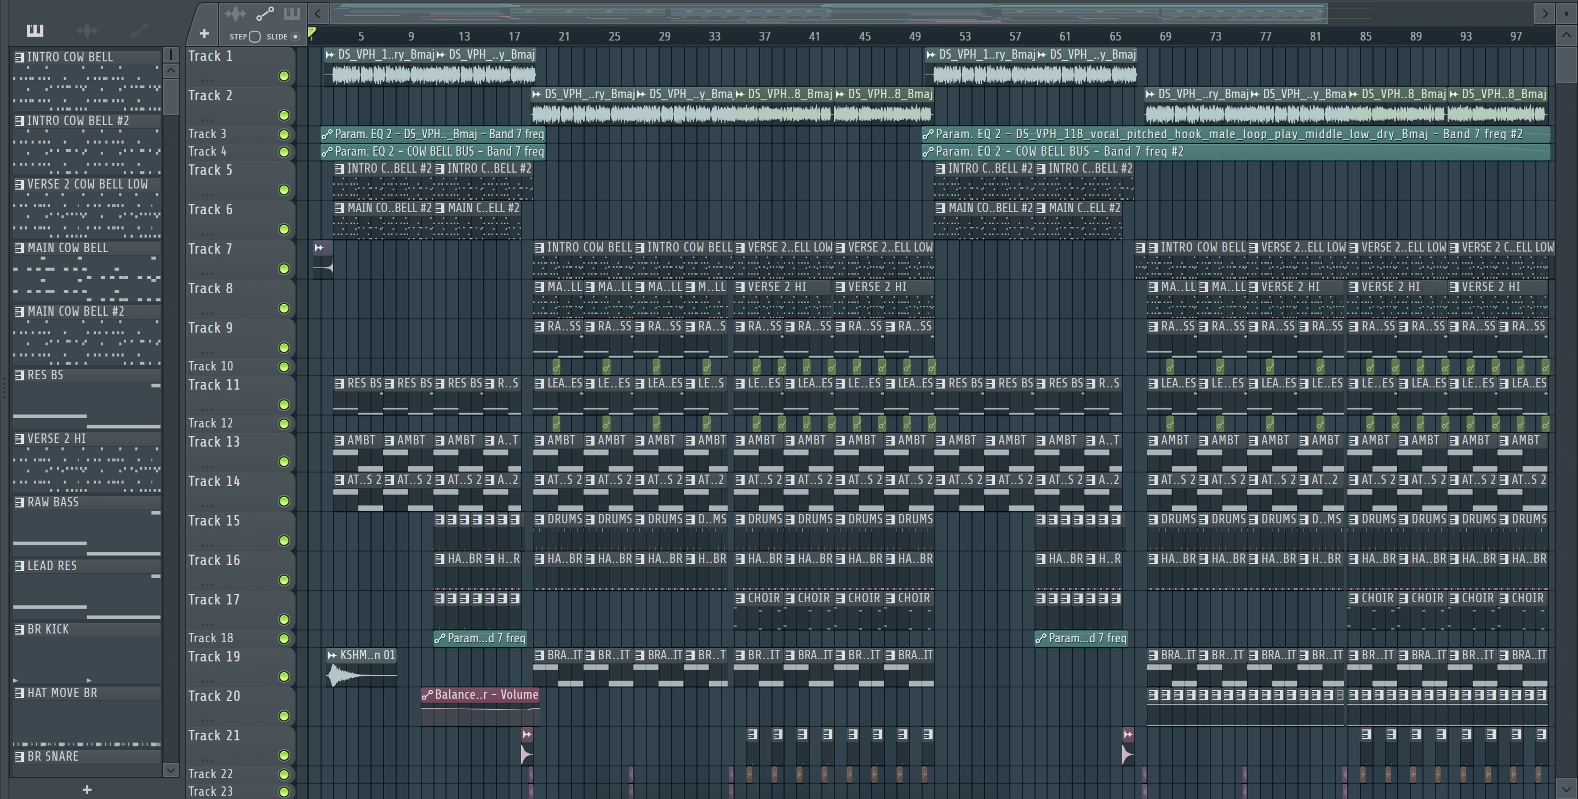Select the audio waveform filter icon in the picker
Screen dimensions: 1578x799
pyautogui.click(x=87, y=30)
